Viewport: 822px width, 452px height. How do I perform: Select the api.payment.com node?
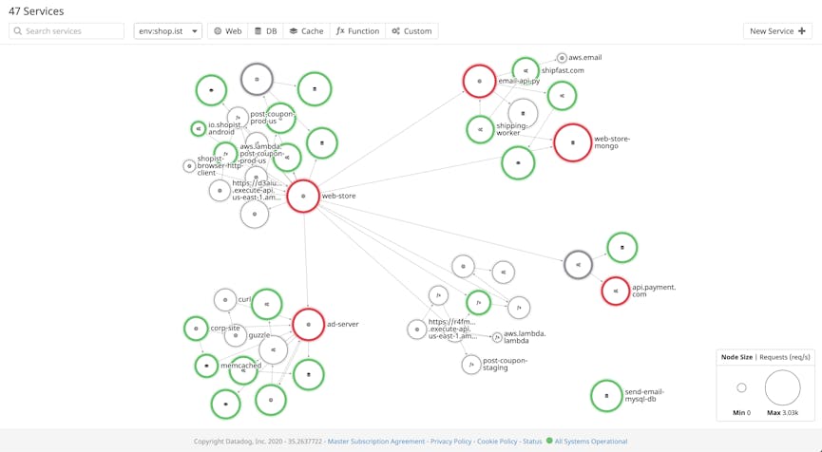pyautogui.click(x=616, y=292)
